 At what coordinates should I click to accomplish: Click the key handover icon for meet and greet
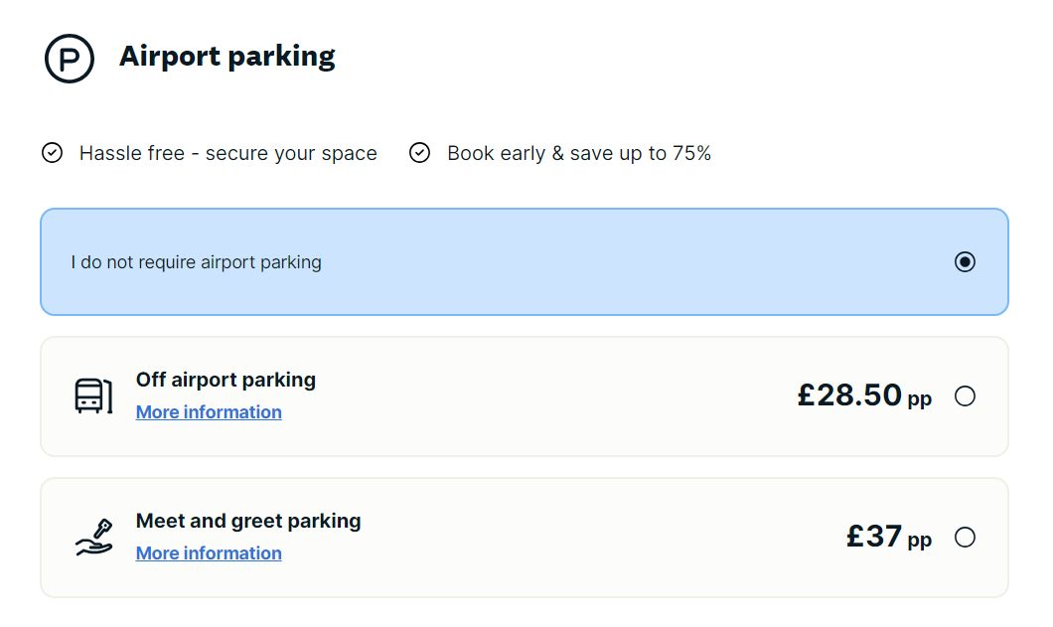click(92, 537)
